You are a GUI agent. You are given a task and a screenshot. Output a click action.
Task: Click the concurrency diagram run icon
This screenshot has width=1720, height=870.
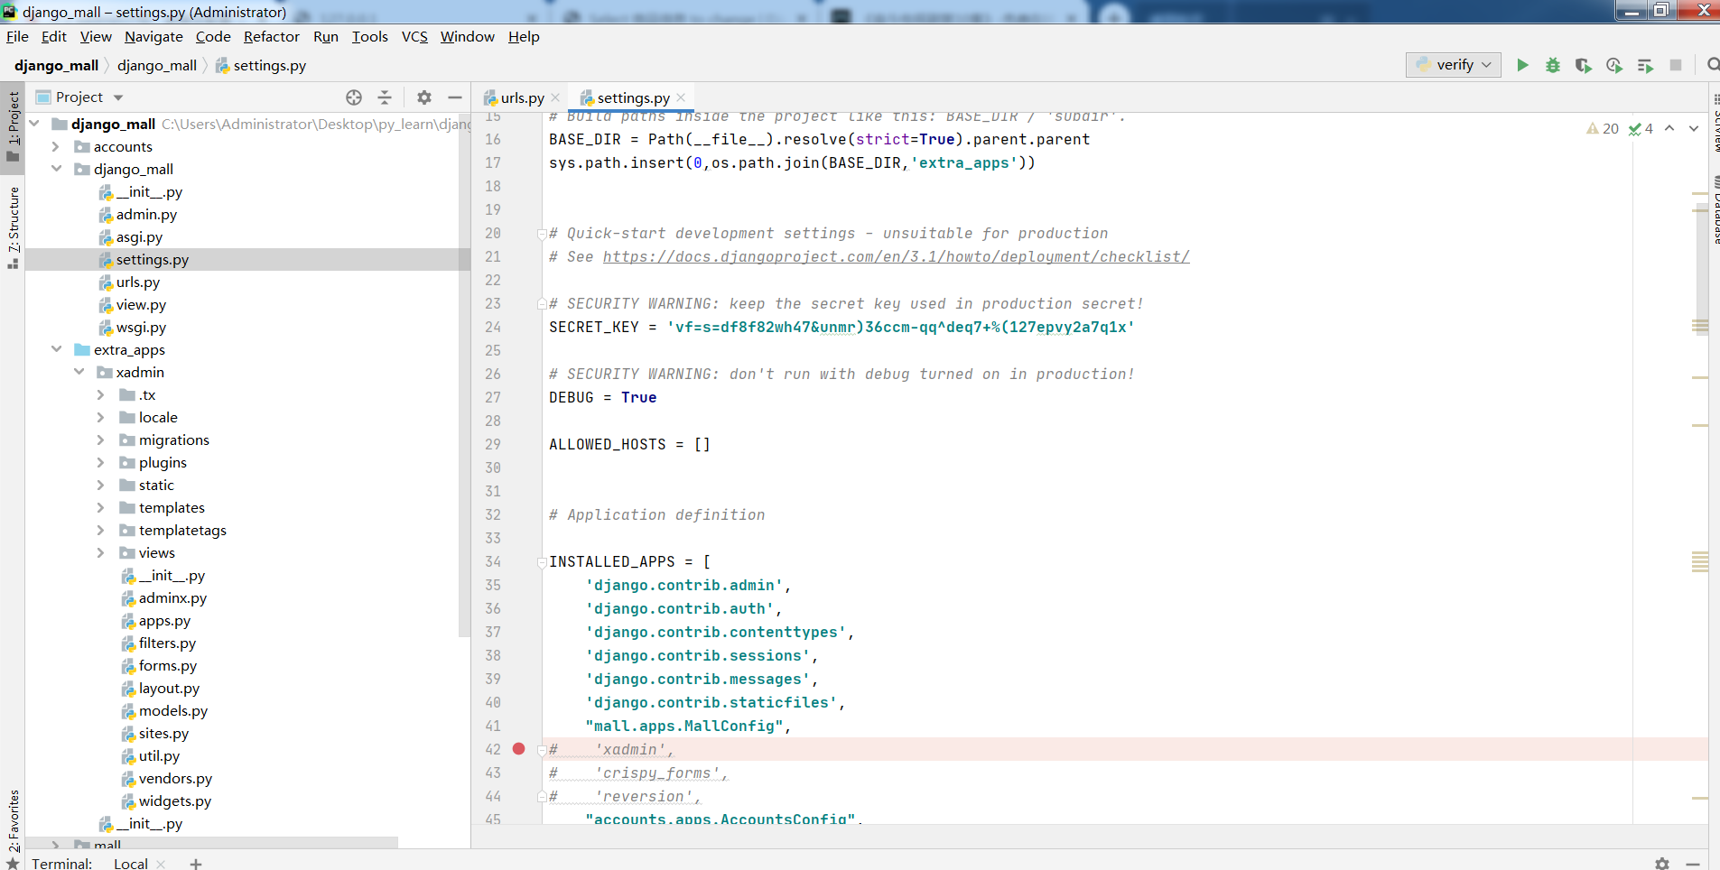[x=1645, y=65]
